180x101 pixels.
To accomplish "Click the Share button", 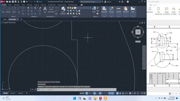I will (x=39, y=2).
